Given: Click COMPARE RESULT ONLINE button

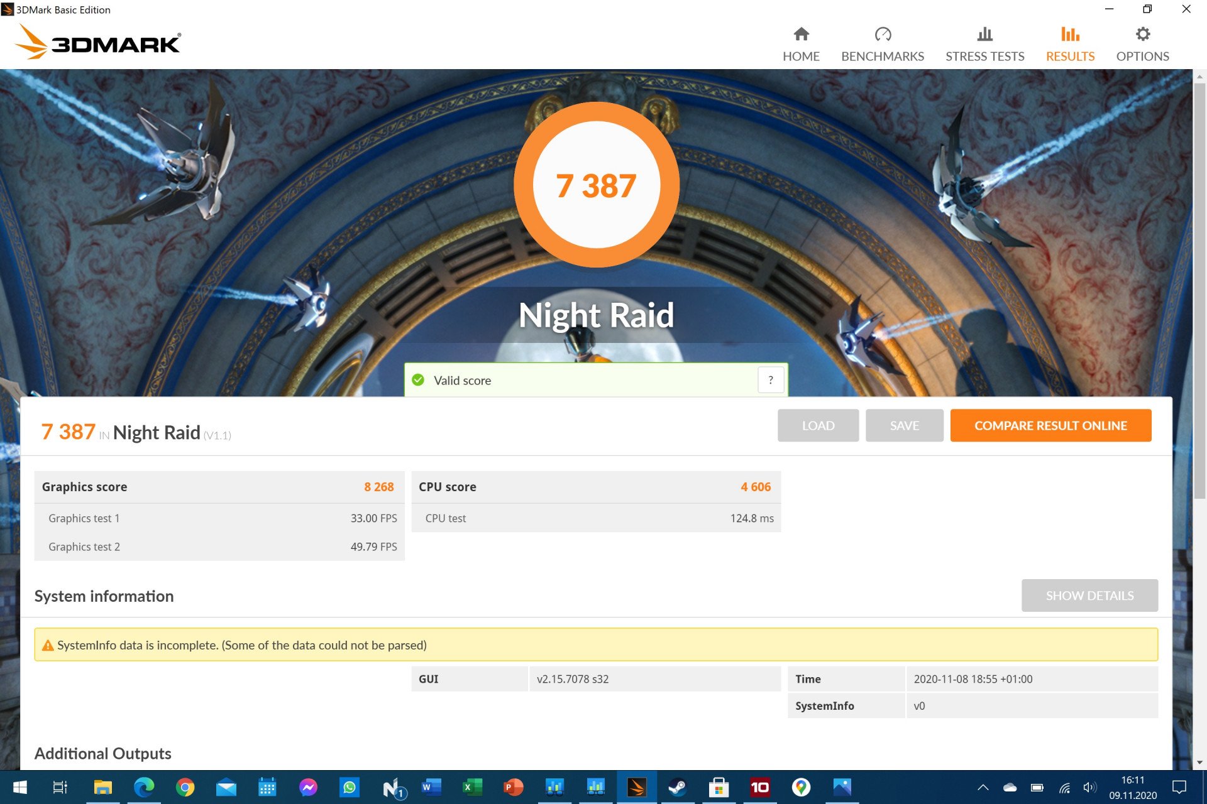Looking at the screenshot, I should click(1050, 425).
